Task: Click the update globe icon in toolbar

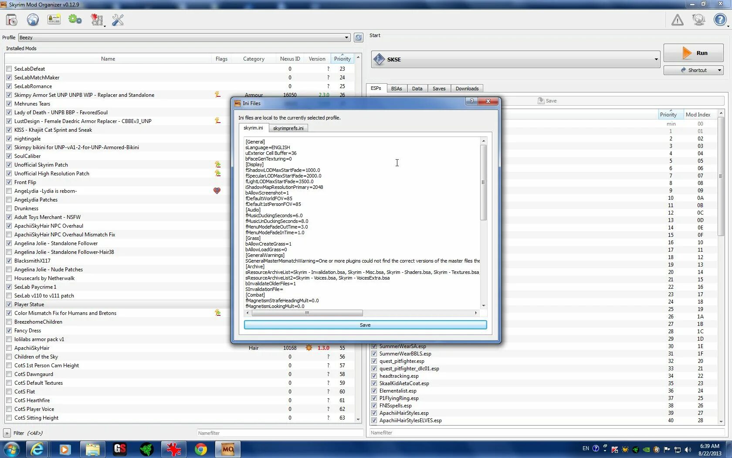Action: [699, 20]
